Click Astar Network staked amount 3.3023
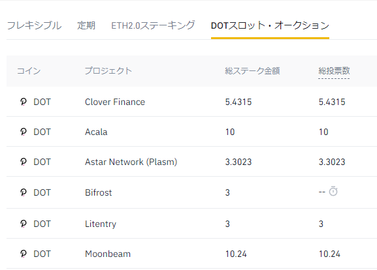This screenshot has height=270, width=377. (238, 162)
